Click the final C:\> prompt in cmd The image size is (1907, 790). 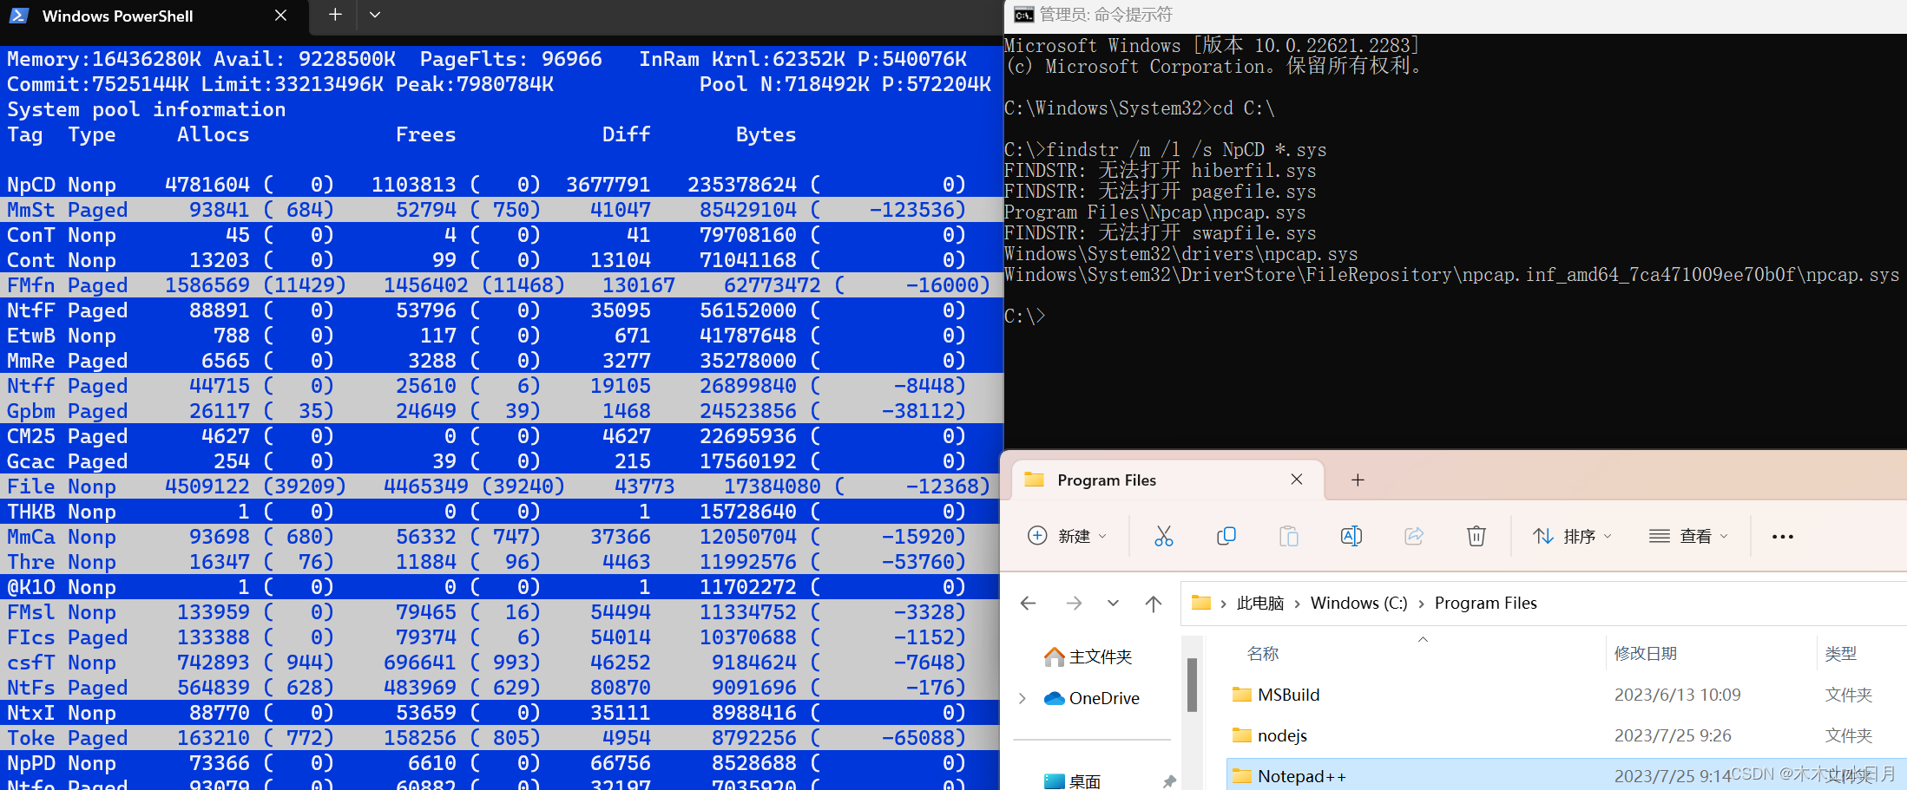point(1025,316)
